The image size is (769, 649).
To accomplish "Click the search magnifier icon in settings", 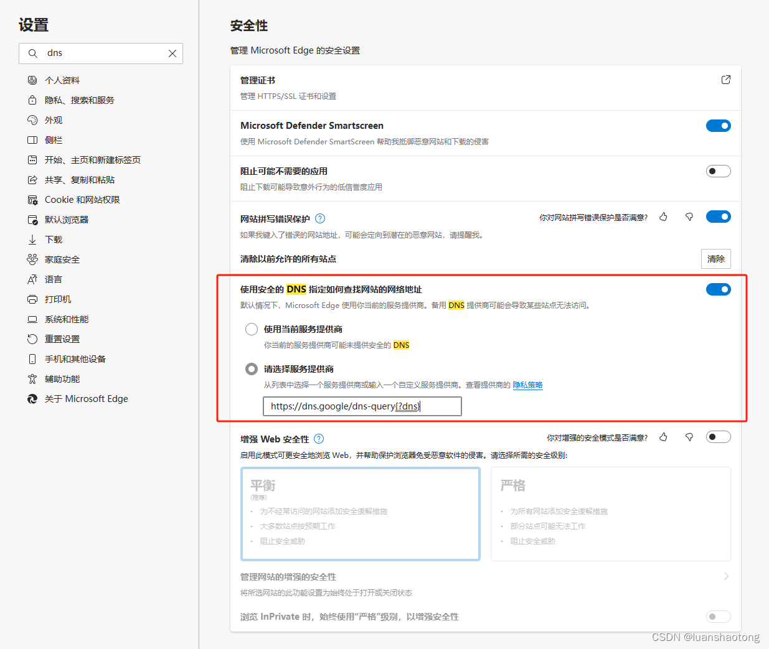I will [33, 54].
